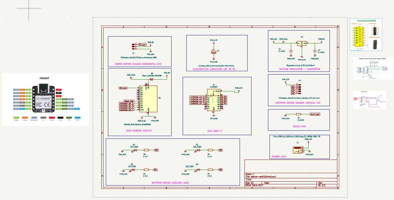This screenshot has width=394, height=200.
Task: Select the R1 touch pad resistor symbol
Action: coord(299,114)
